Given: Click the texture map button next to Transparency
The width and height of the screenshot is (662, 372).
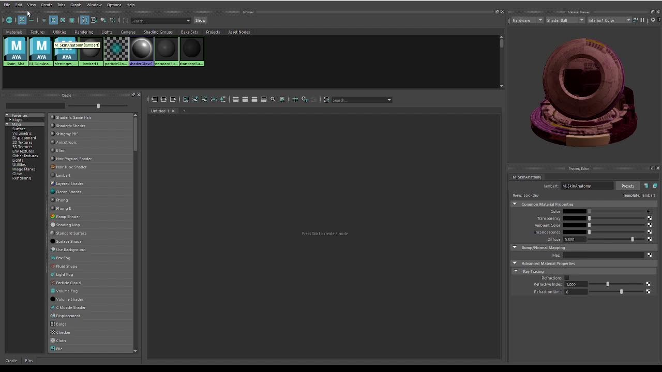Looking at the screenshot, I should (650, 218).
